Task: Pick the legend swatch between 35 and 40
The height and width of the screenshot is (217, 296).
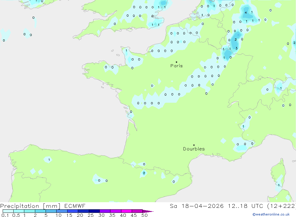Action: 116,211
